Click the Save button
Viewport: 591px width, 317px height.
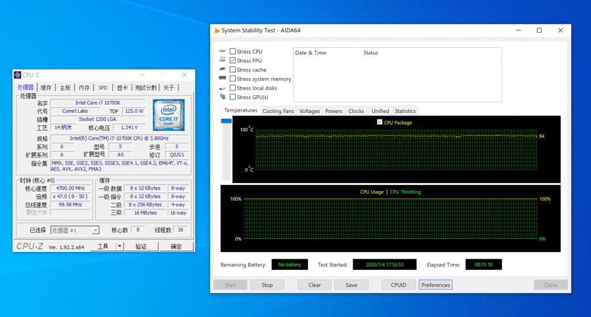coord(351,285)
